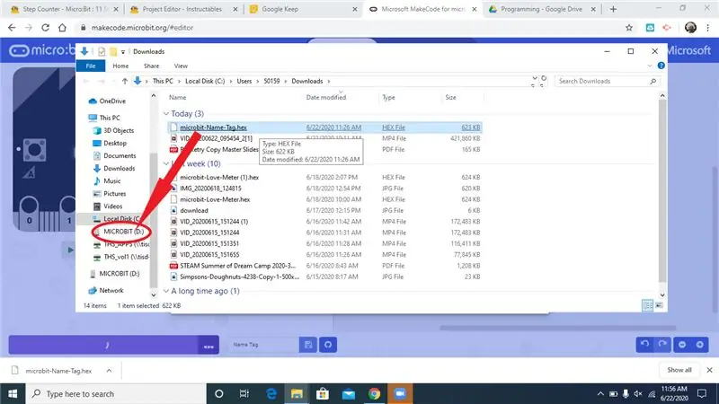Sort by the Date modified column header
The height and width of the screenshot is (404, 719).
point(326,97)
